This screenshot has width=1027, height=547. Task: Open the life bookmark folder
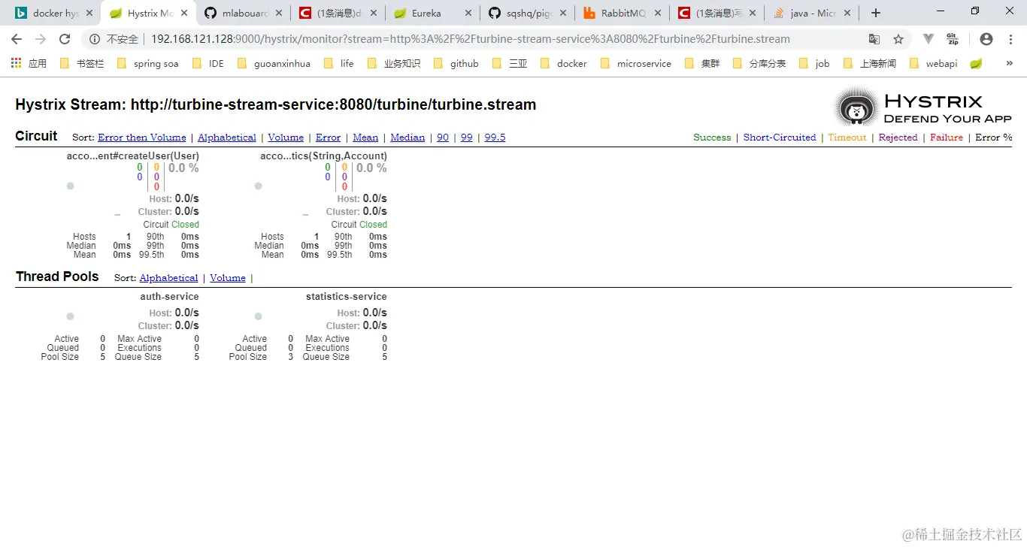tap(338, 63)
